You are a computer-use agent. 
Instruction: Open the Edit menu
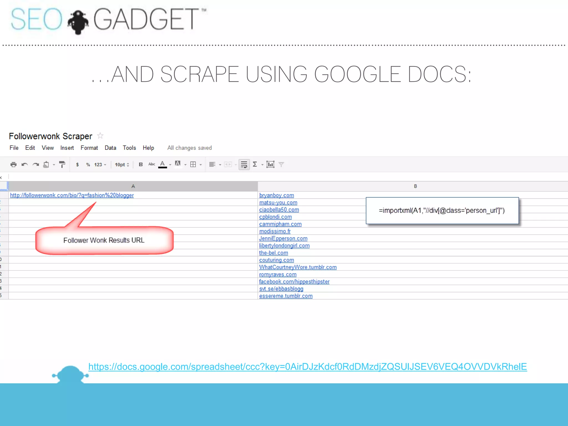[x=30, y=148]
